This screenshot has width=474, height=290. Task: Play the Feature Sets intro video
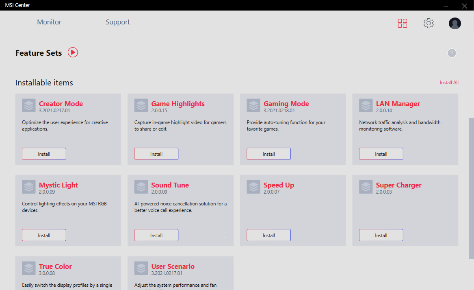[73, 52]
